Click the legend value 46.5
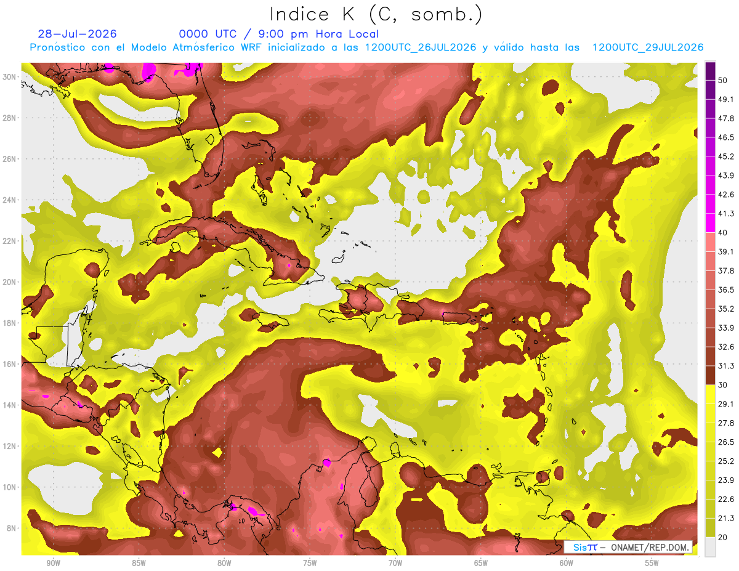 tap(726, 137)
